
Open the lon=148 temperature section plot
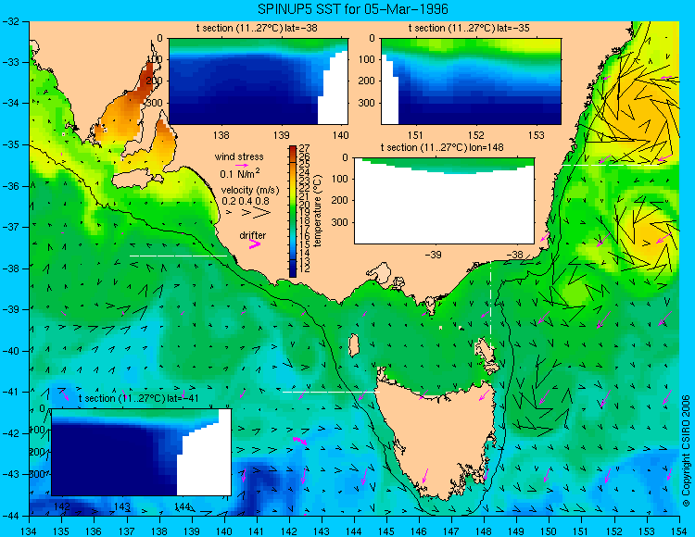pos(444,201)
